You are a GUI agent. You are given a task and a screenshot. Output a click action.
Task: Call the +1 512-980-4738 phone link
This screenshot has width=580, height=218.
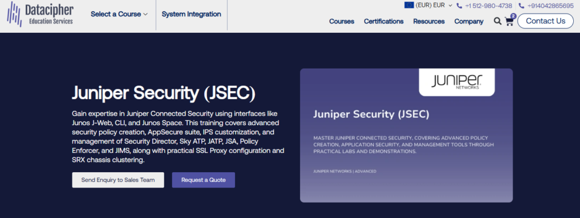point(488,6)
